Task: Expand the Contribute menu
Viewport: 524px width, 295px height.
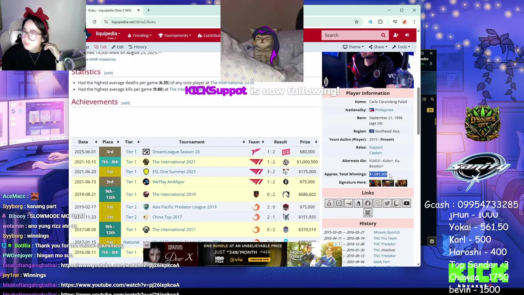Action: point(210,36)
